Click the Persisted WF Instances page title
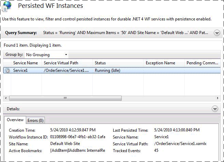 (50, 6)
